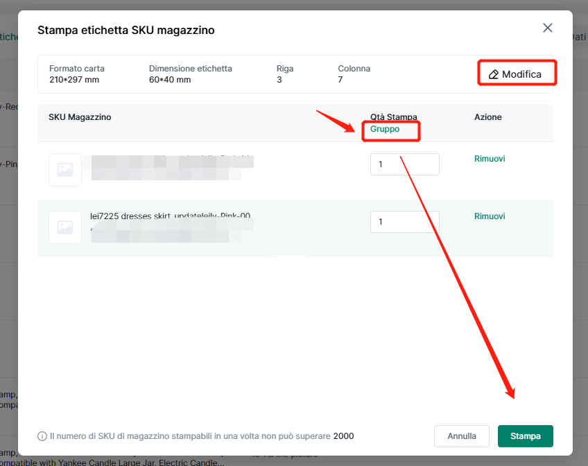Click the Modifica button to edit label settings
Viewport: 588px width, 466px height.
pyautogui.click(x=515, y=74)
